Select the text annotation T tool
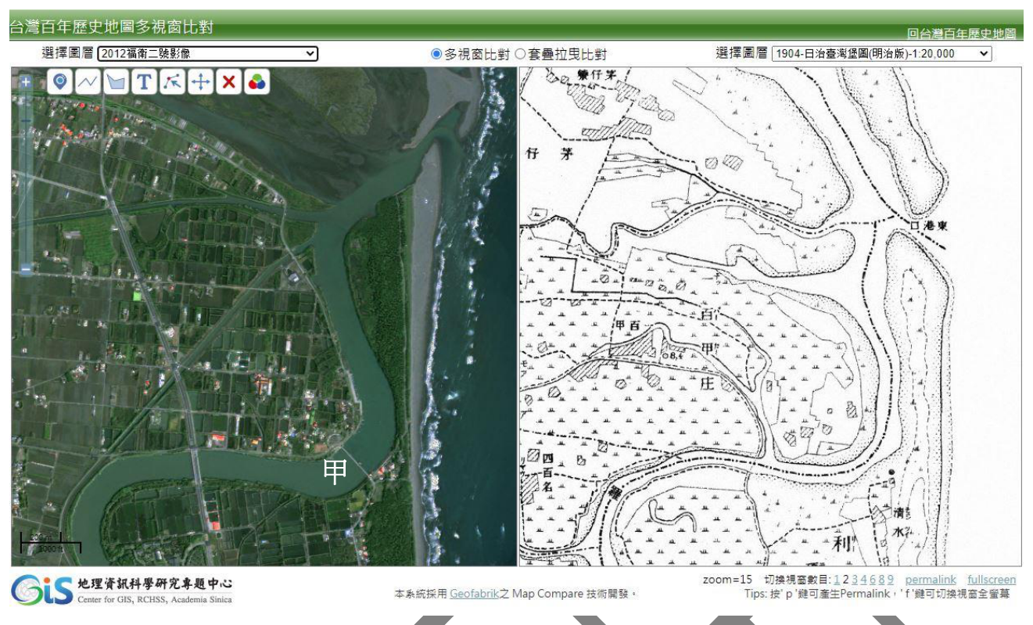 [144, 81]
